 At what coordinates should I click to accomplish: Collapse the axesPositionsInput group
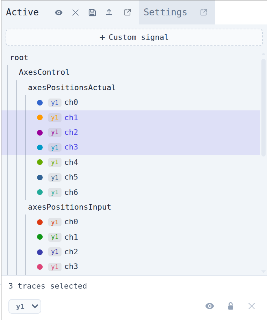[x=70, y=207]
